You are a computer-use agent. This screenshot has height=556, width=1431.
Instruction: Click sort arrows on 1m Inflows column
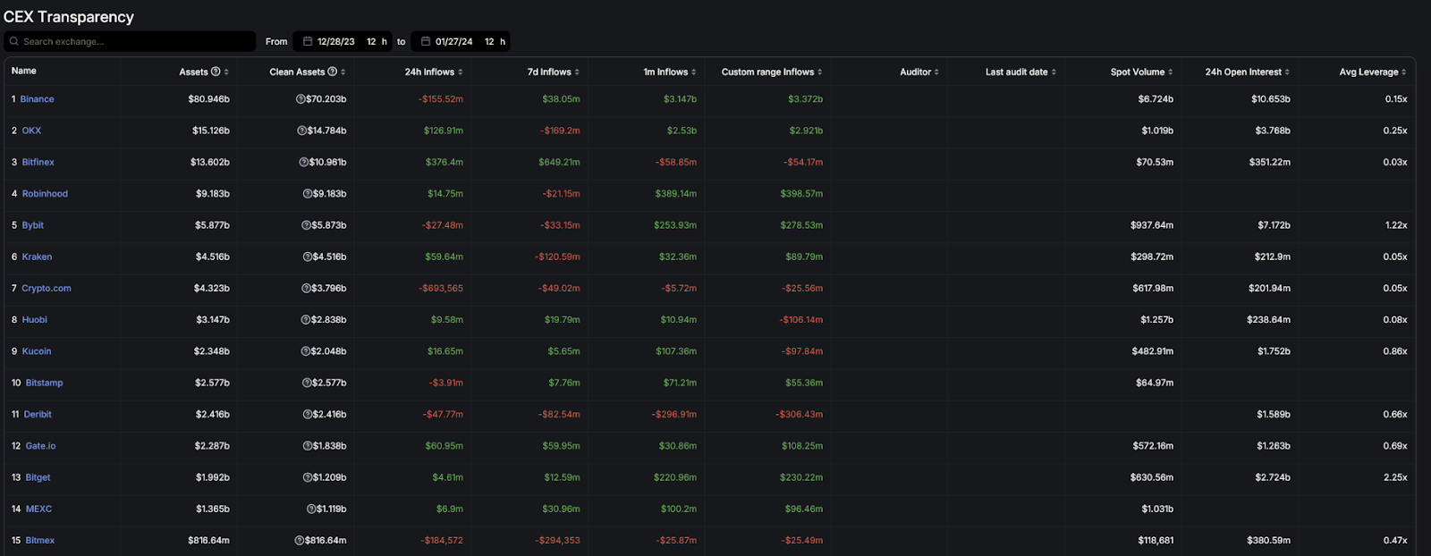coord(694,72)
